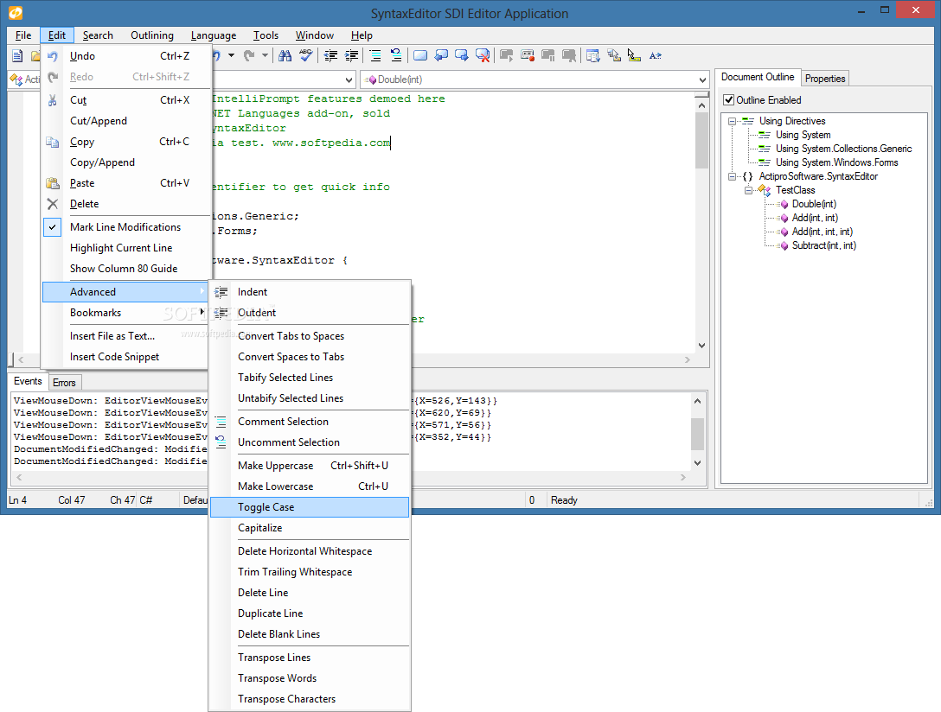Screen dimensions: 941x712
Task: Click the Parameter Info toolbar icon
Action: point(613,56)
